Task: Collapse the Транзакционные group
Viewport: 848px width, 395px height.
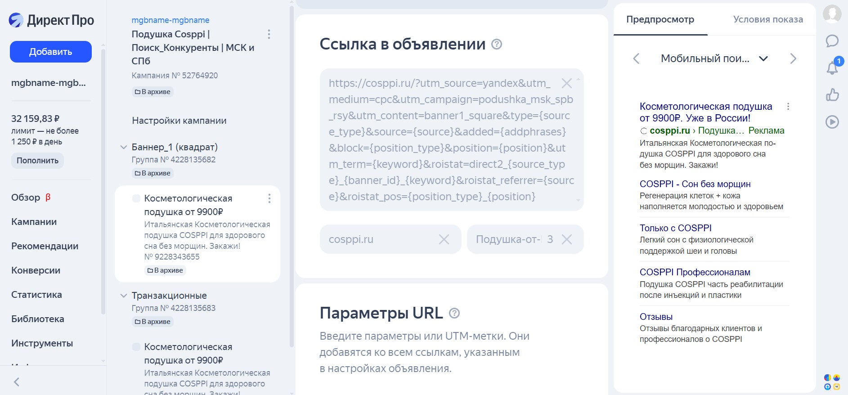Action: pos(124,296)
